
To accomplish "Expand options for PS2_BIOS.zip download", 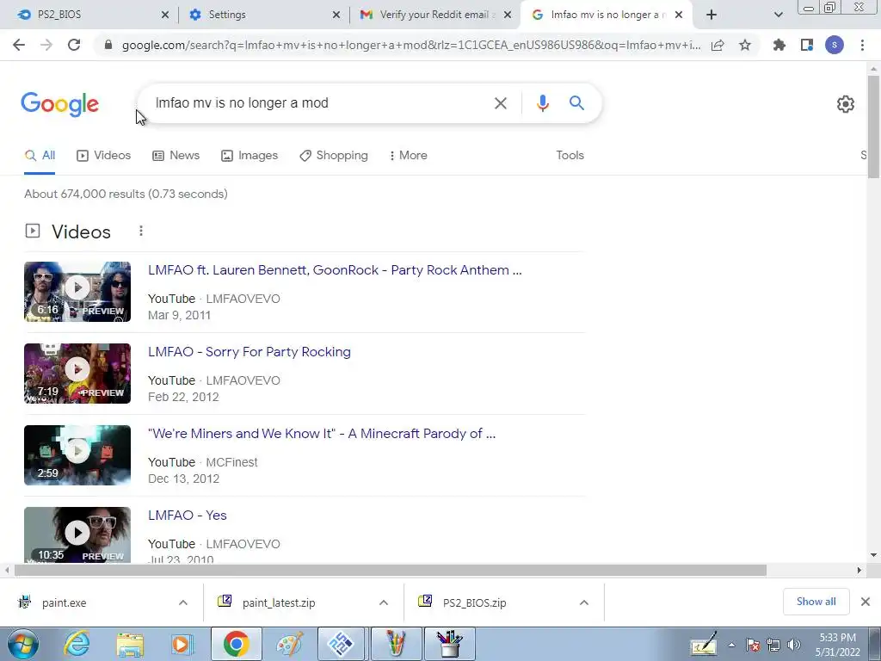I will (584, 602).
